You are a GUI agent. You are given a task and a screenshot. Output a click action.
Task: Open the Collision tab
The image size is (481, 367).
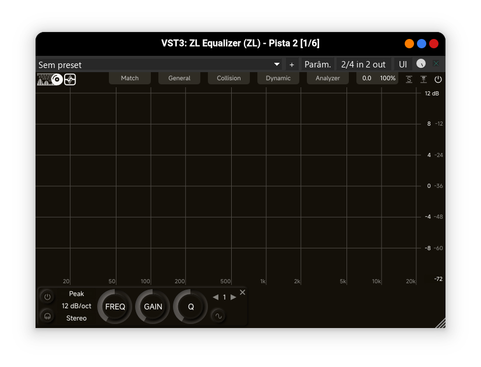pyautogui.click(x=228, y=77)
